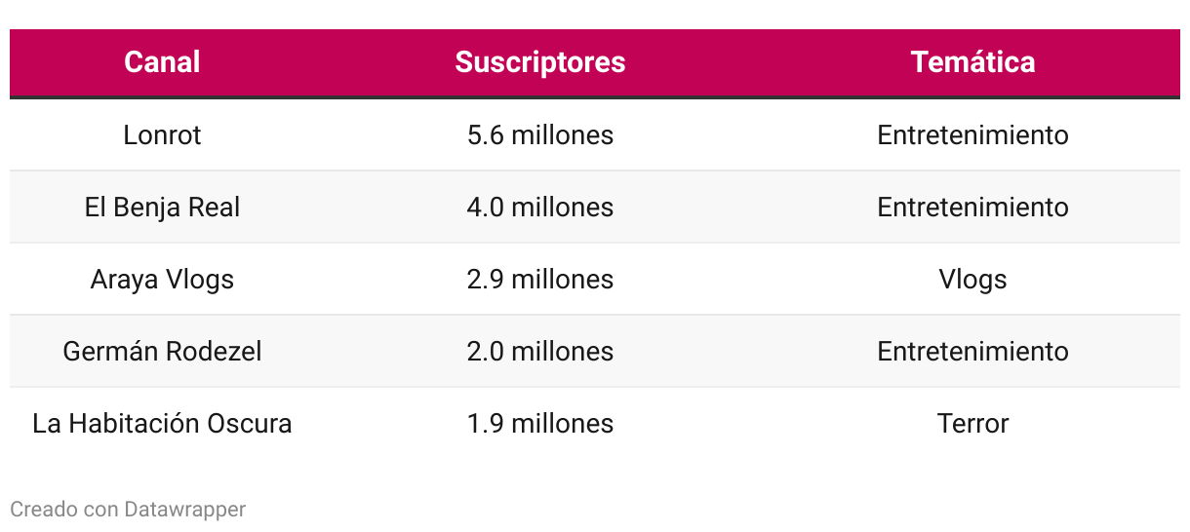Click the 4.0 millones value

pyautogui.click(x=540, y=207)
